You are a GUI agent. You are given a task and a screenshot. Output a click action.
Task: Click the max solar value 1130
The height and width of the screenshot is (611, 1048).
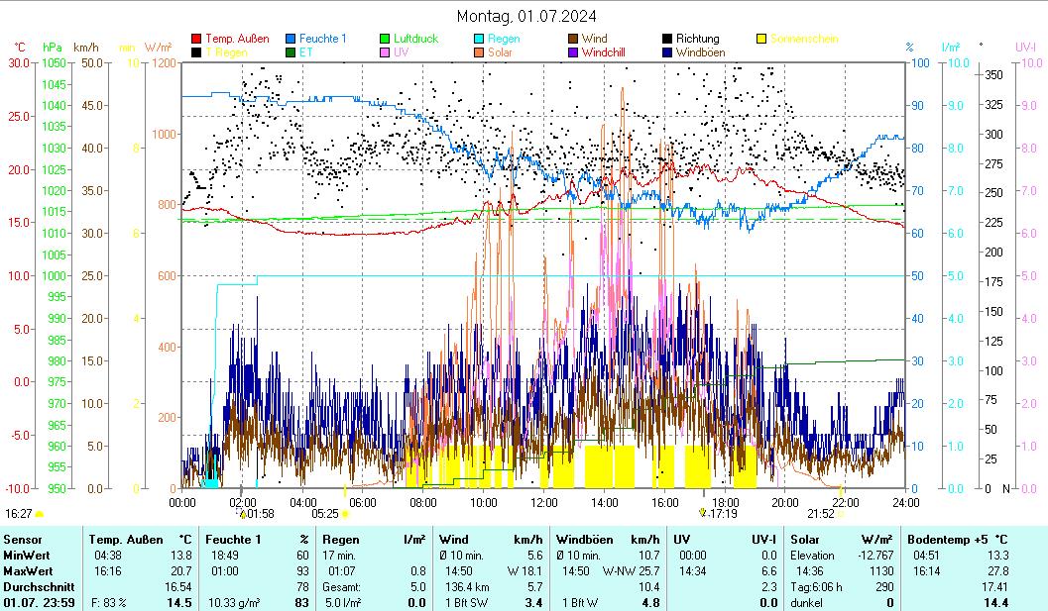click(881, 571)
